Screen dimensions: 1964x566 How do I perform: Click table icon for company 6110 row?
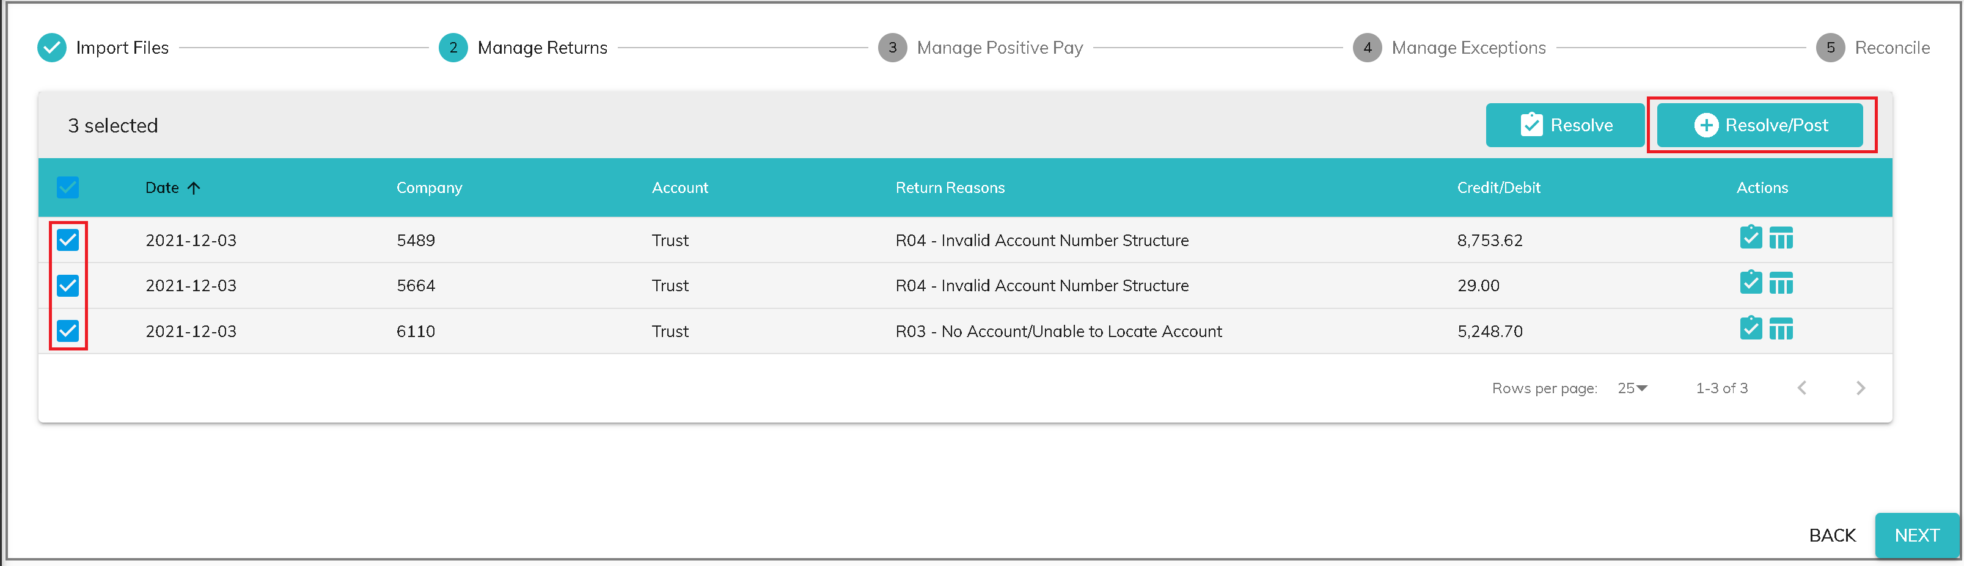coord(1781,329)
